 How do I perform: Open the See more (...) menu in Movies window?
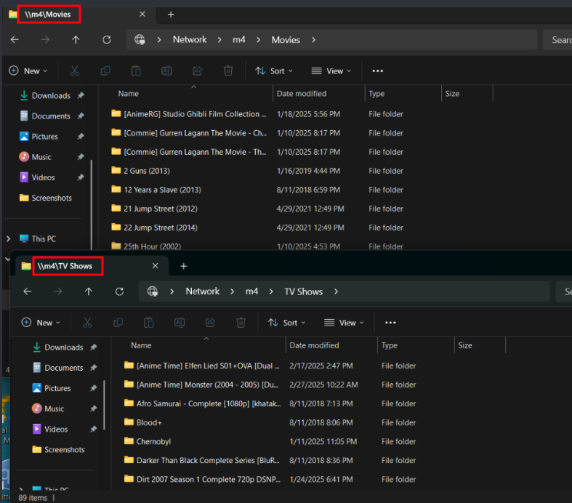[x=377, y=71]
